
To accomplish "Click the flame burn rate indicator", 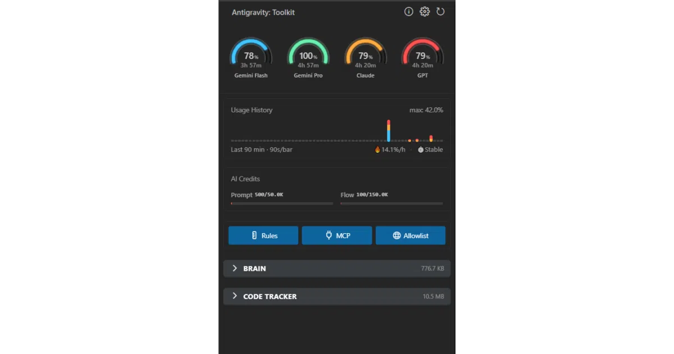I will [390, 150].
